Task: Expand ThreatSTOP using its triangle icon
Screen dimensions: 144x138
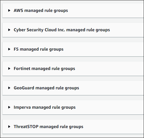Action: 9,127
